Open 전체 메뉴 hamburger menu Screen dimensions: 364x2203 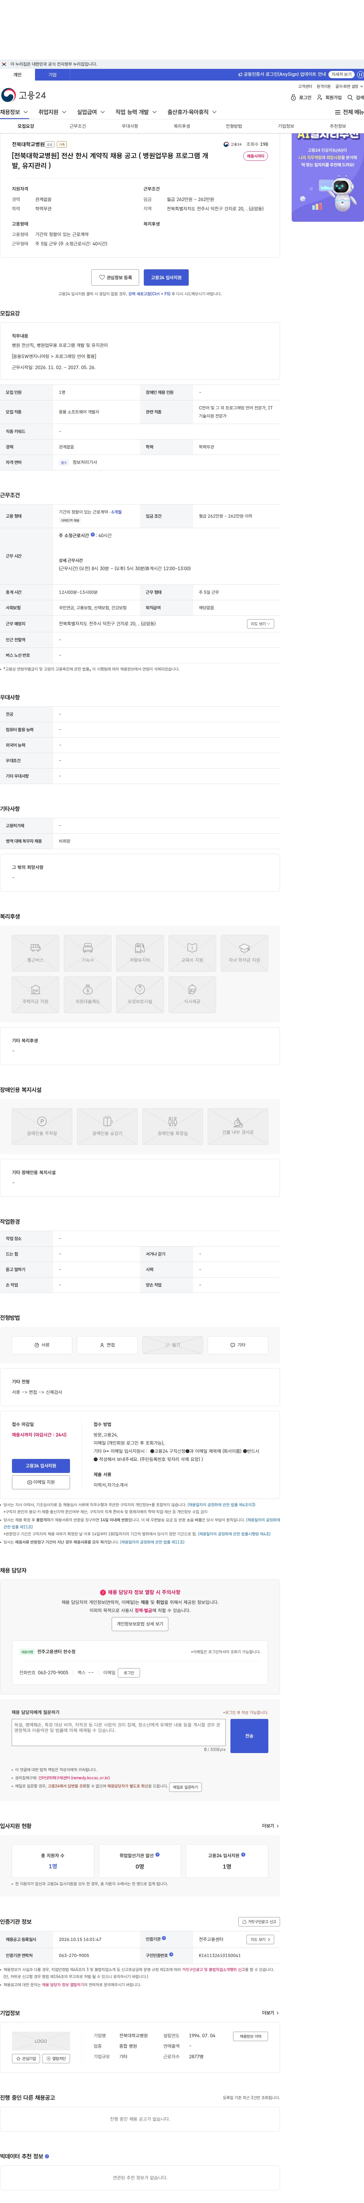349,112
